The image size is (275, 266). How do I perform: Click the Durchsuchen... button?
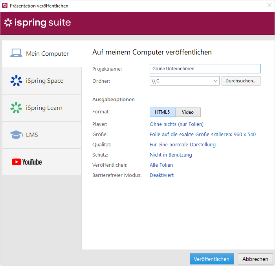[x=241, y=81]
